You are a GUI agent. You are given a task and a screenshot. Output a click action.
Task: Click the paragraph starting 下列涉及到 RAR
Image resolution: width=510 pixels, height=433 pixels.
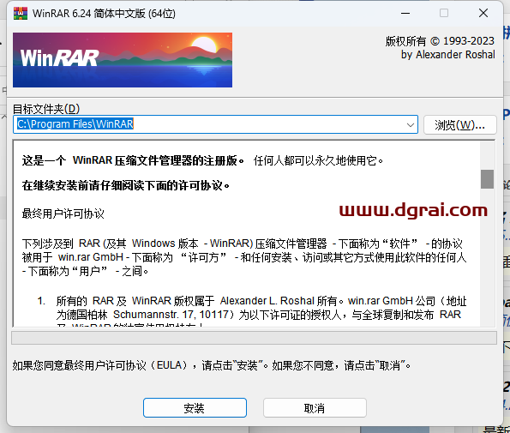pos(244,257)
